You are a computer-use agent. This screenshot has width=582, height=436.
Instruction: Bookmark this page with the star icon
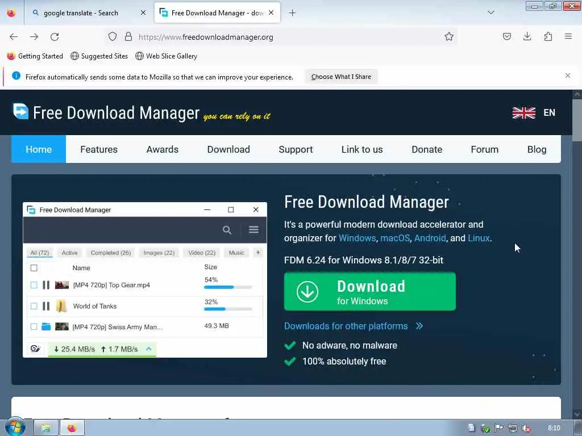click(x=449, y=36)
